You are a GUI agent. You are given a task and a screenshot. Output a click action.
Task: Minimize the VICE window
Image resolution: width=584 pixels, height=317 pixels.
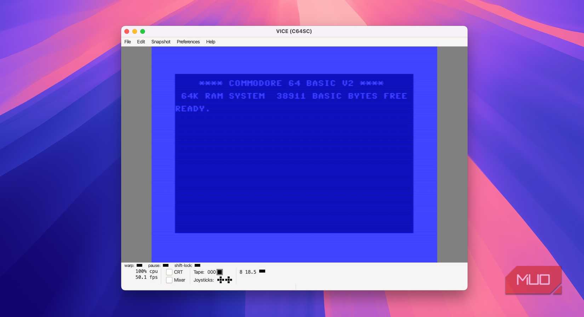134,31
